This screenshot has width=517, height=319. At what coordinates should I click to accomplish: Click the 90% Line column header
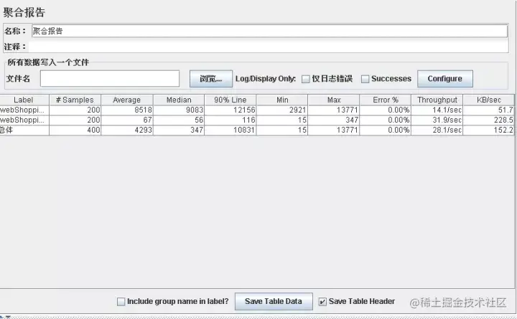click(230, 100)
